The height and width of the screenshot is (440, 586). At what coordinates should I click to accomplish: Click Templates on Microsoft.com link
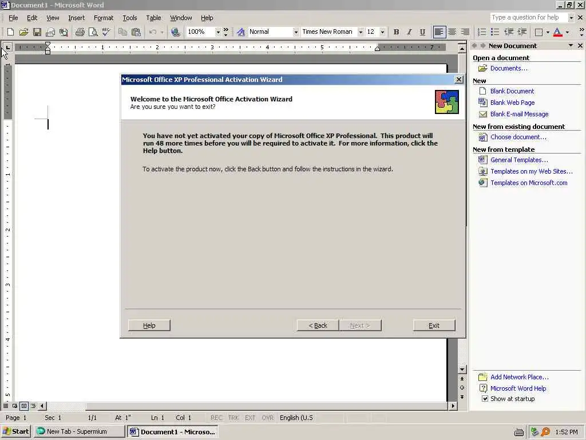click(529, 183)
